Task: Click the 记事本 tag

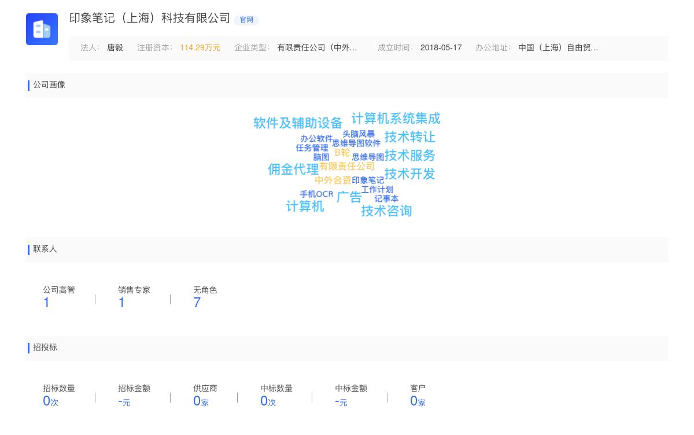Action: 386,199
